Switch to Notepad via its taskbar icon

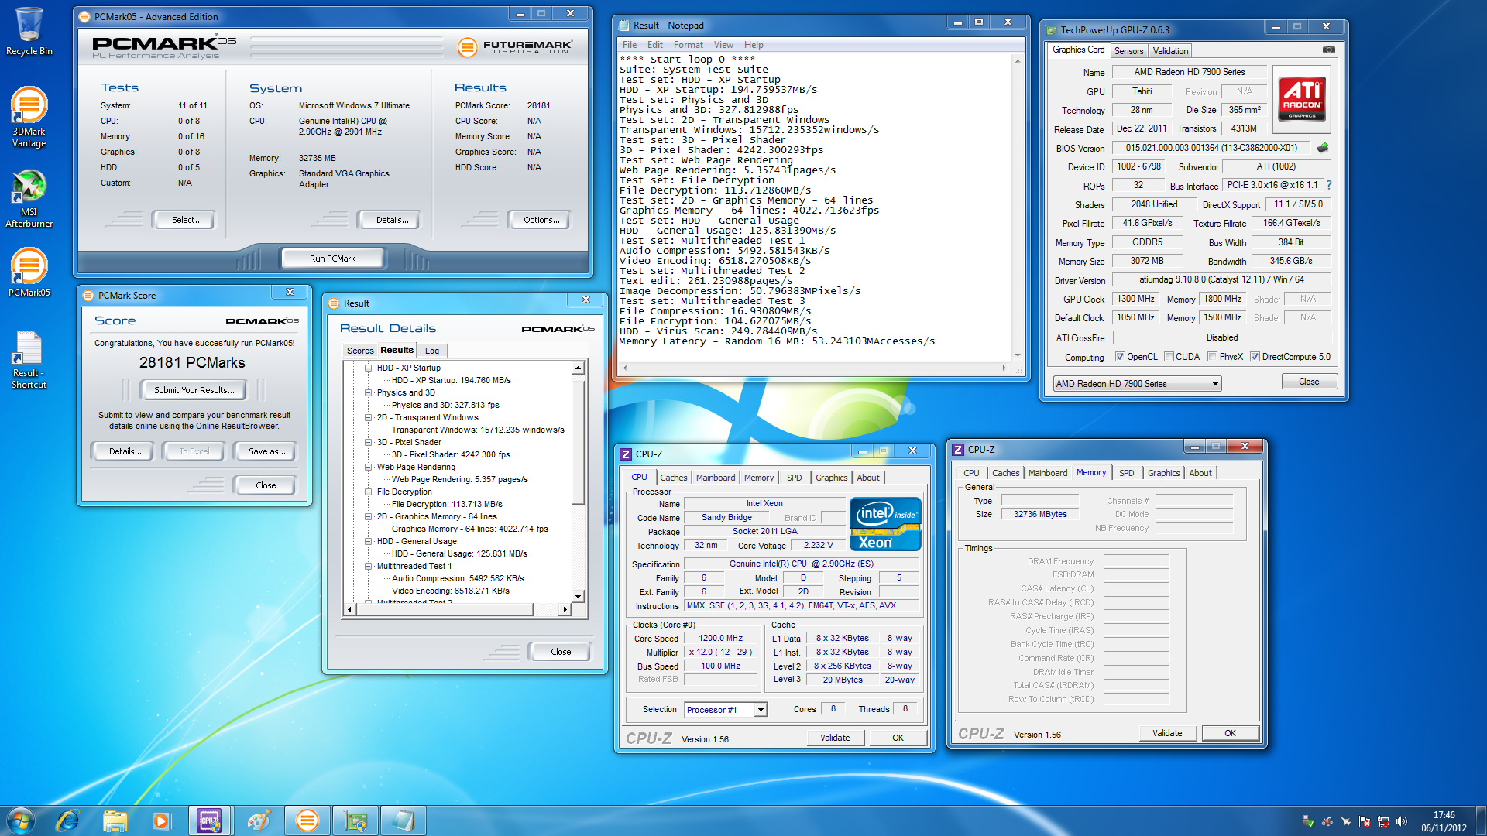coord(404,821)
